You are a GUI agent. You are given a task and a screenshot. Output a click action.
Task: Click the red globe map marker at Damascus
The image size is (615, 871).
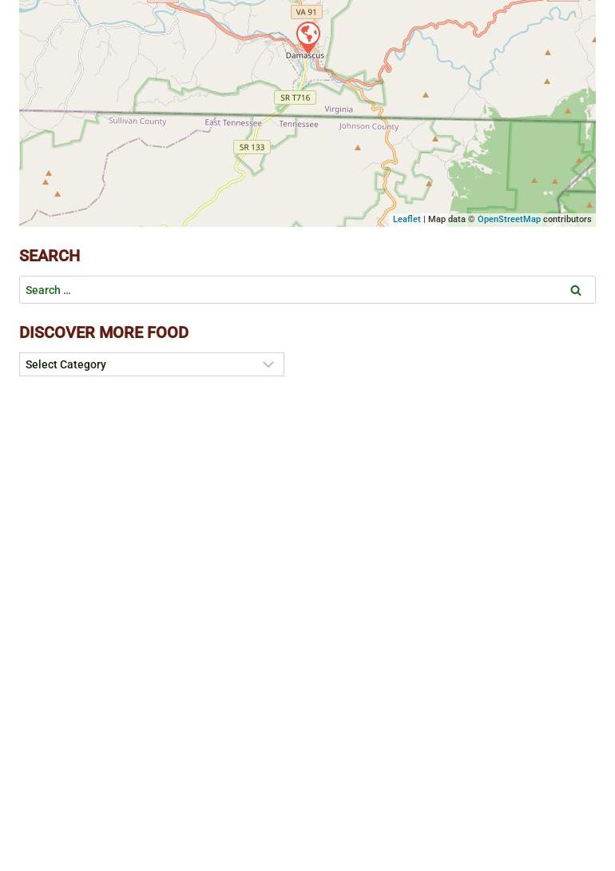click(x=307, y=36)
